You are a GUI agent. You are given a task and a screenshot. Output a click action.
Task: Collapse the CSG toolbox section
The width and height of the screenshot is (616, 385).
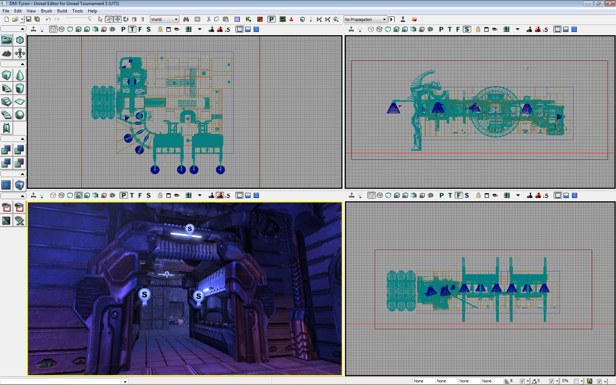click(x=13, y=139)
